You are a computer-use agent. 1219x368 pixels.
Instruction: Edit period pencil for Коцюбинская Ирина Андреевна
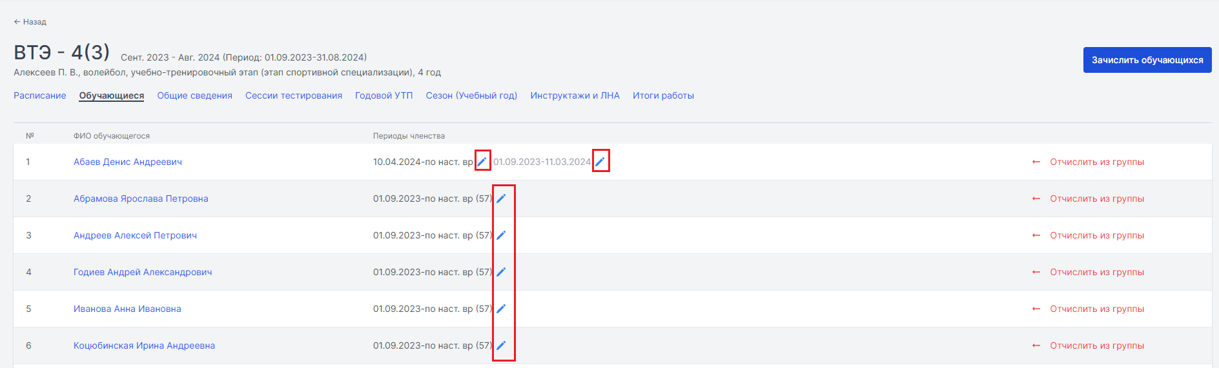coord(501,345)
